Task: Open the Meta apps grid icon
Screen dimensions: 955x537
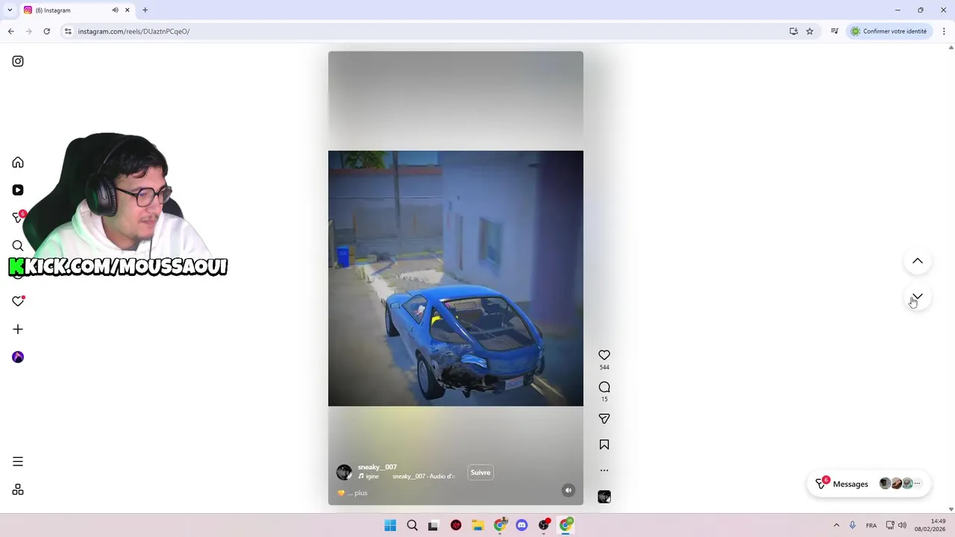Action: [x=18, y=490]
